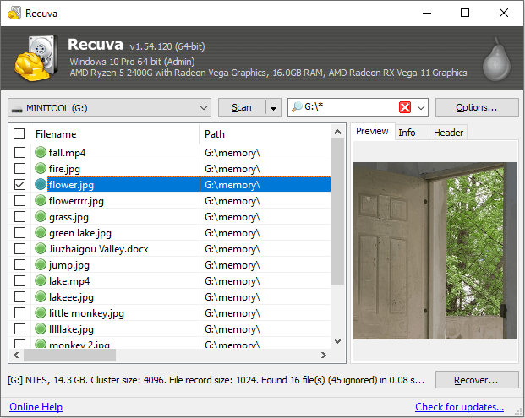Click the status dot for little monkey.jpg

[41, 313]
